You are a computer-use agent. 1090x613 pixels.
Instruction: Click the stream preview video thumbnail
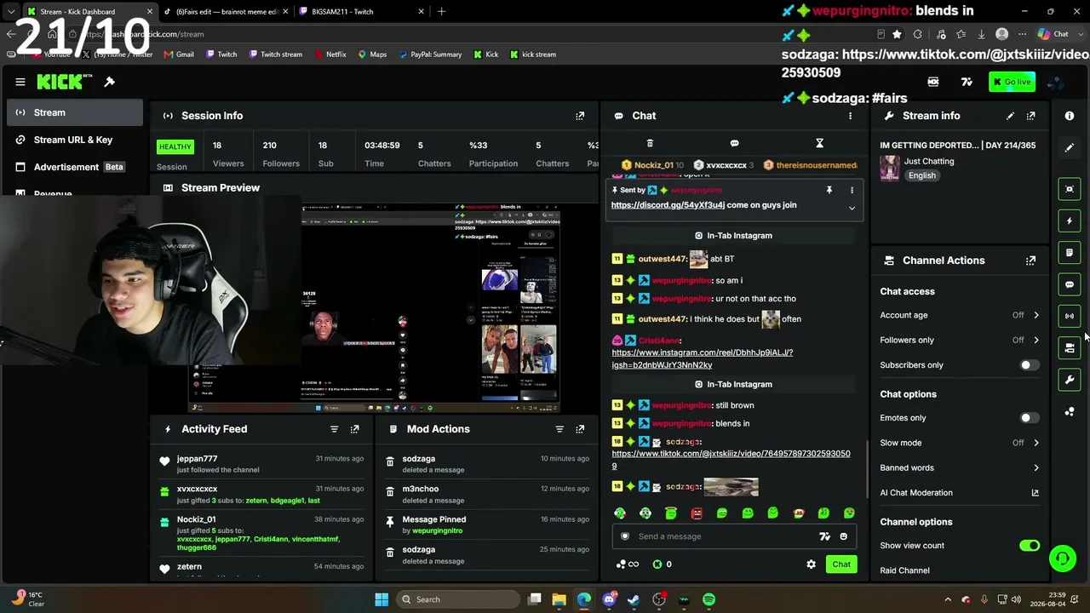click(373, 308)
